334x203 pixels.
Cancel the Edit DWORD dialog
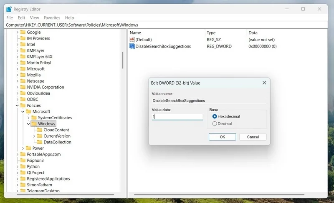coord(253,137)
